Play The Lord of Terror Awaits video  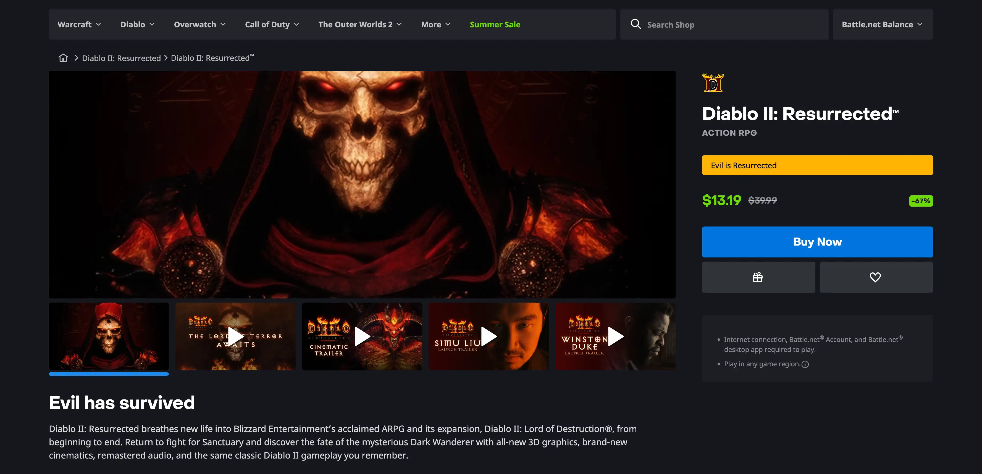(236, 336)
